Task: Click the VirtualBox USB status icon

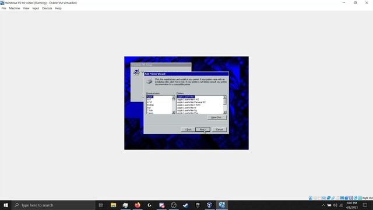Action: pos(333,198)
